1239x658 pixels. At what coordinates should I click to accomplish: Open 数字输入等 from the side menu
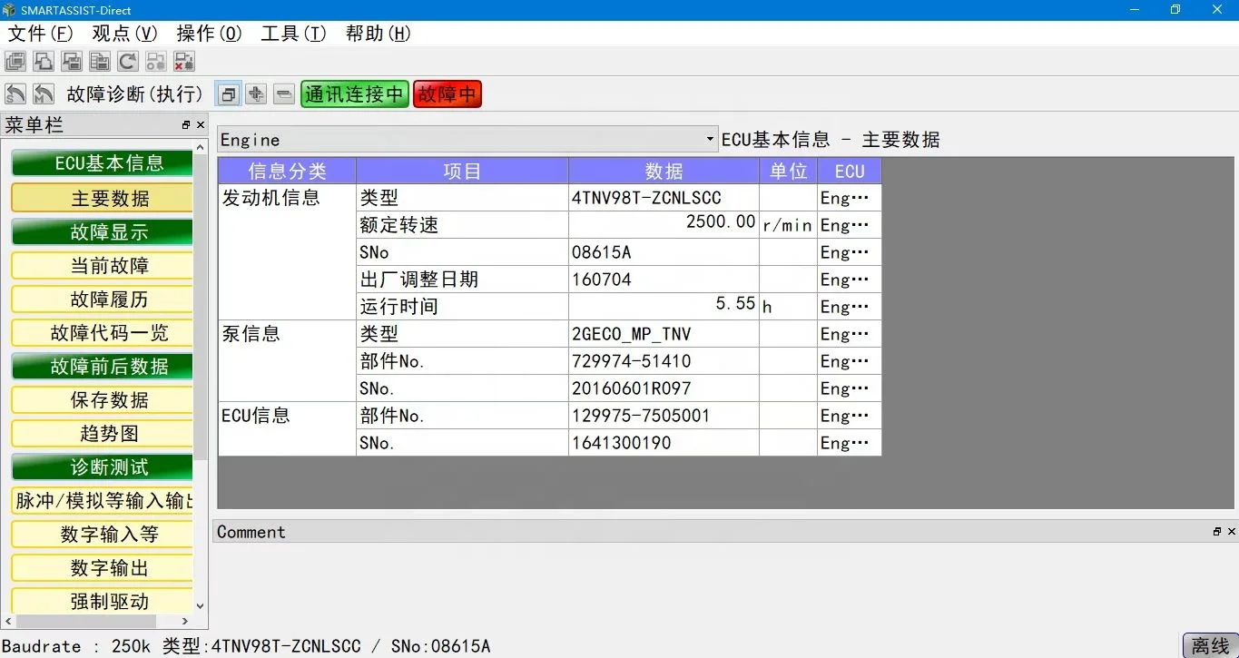coord(102,535)
